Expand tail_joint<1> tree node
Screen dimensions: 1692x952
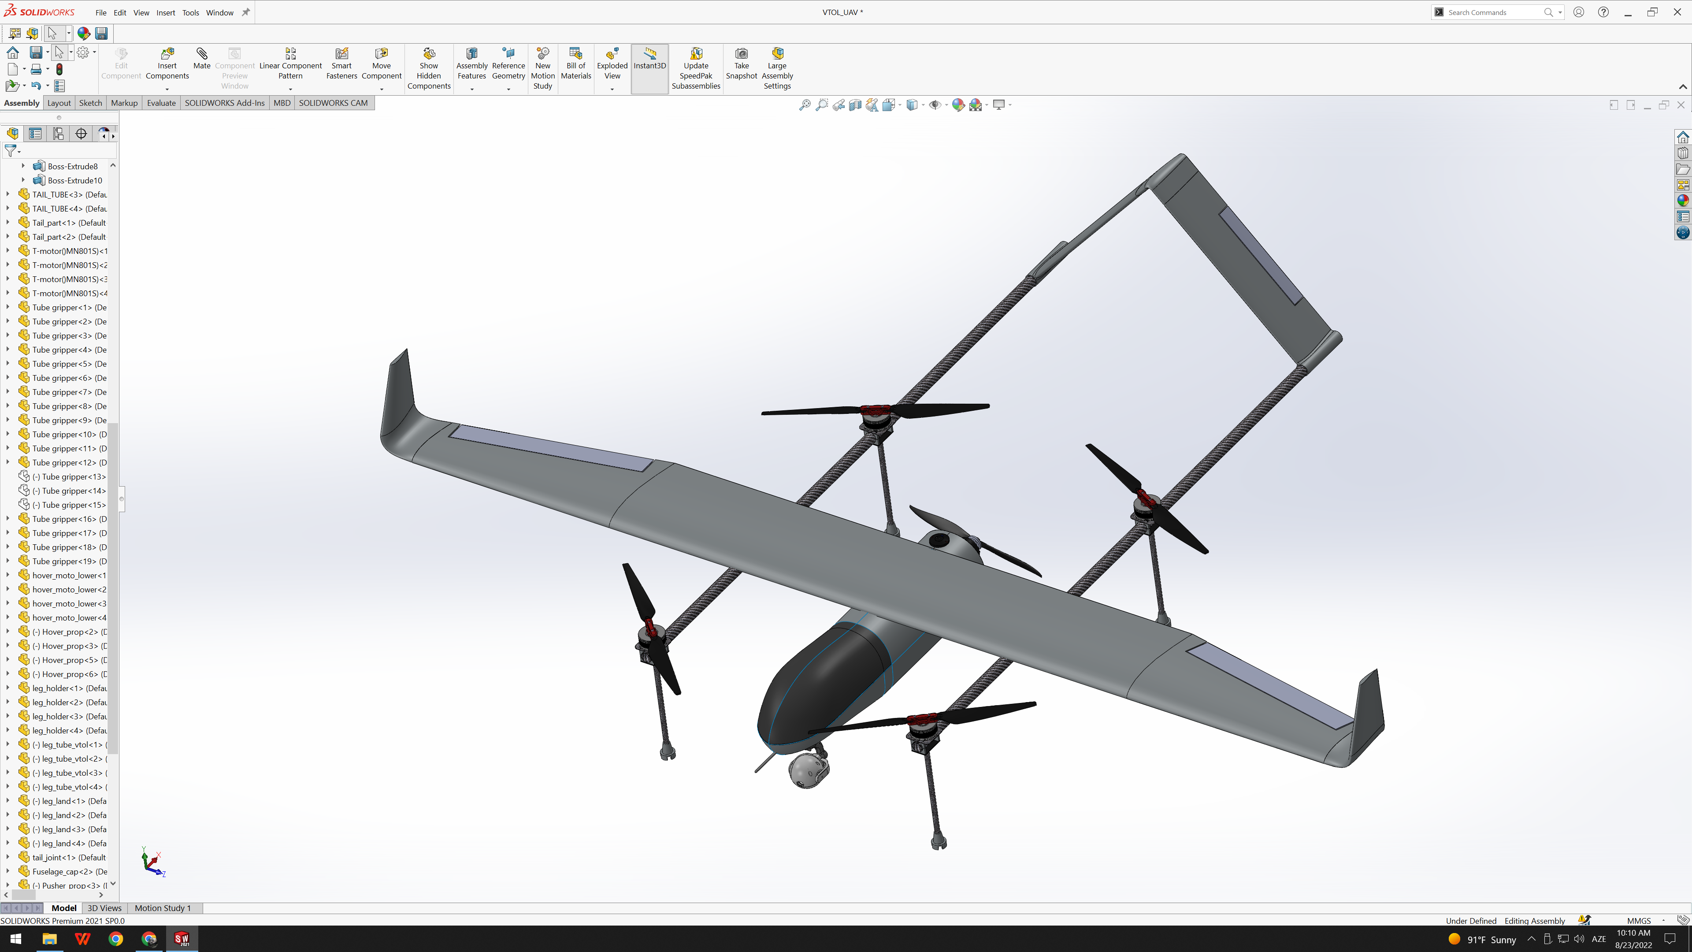coord(8,857)
